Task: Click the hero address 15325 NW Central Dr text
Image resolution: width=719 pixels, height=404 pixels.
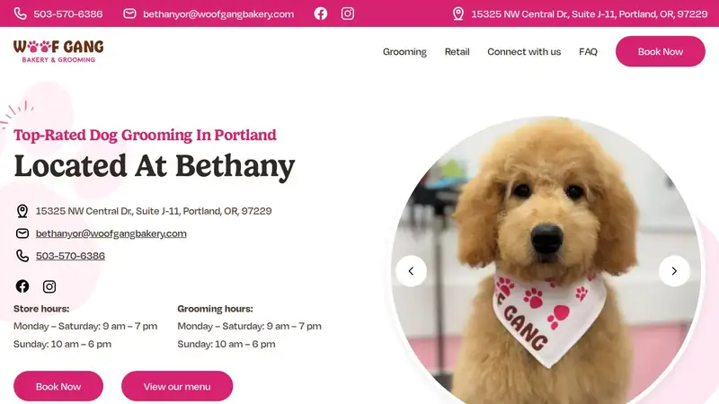Action: 154,211
